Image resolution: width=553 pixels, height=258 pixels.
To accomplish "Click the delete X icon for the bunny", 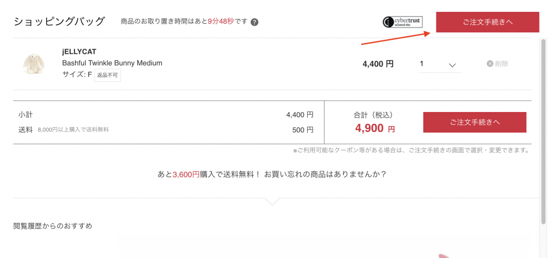I will pyautogui.click(x=490, y=64).
